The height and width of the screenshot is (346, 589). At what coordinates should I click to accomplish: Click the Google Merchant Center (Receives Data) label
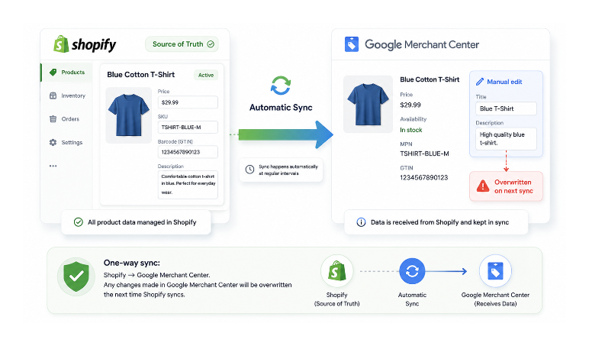pos(495,299)
